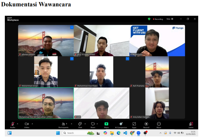The image size is (201, 139).
Task: Click the green Share screen button
Action: 106,124
